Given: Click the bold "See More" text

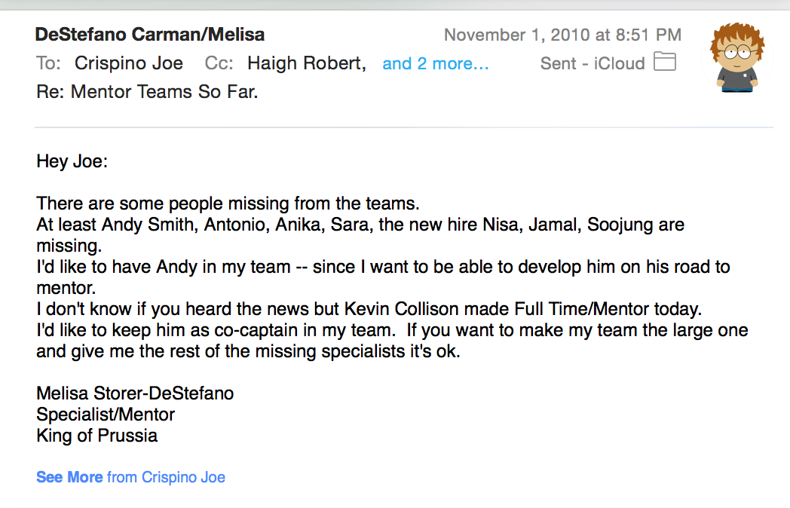Looking at the screenshot, I should pyautogui.click(x=69, y=477).
